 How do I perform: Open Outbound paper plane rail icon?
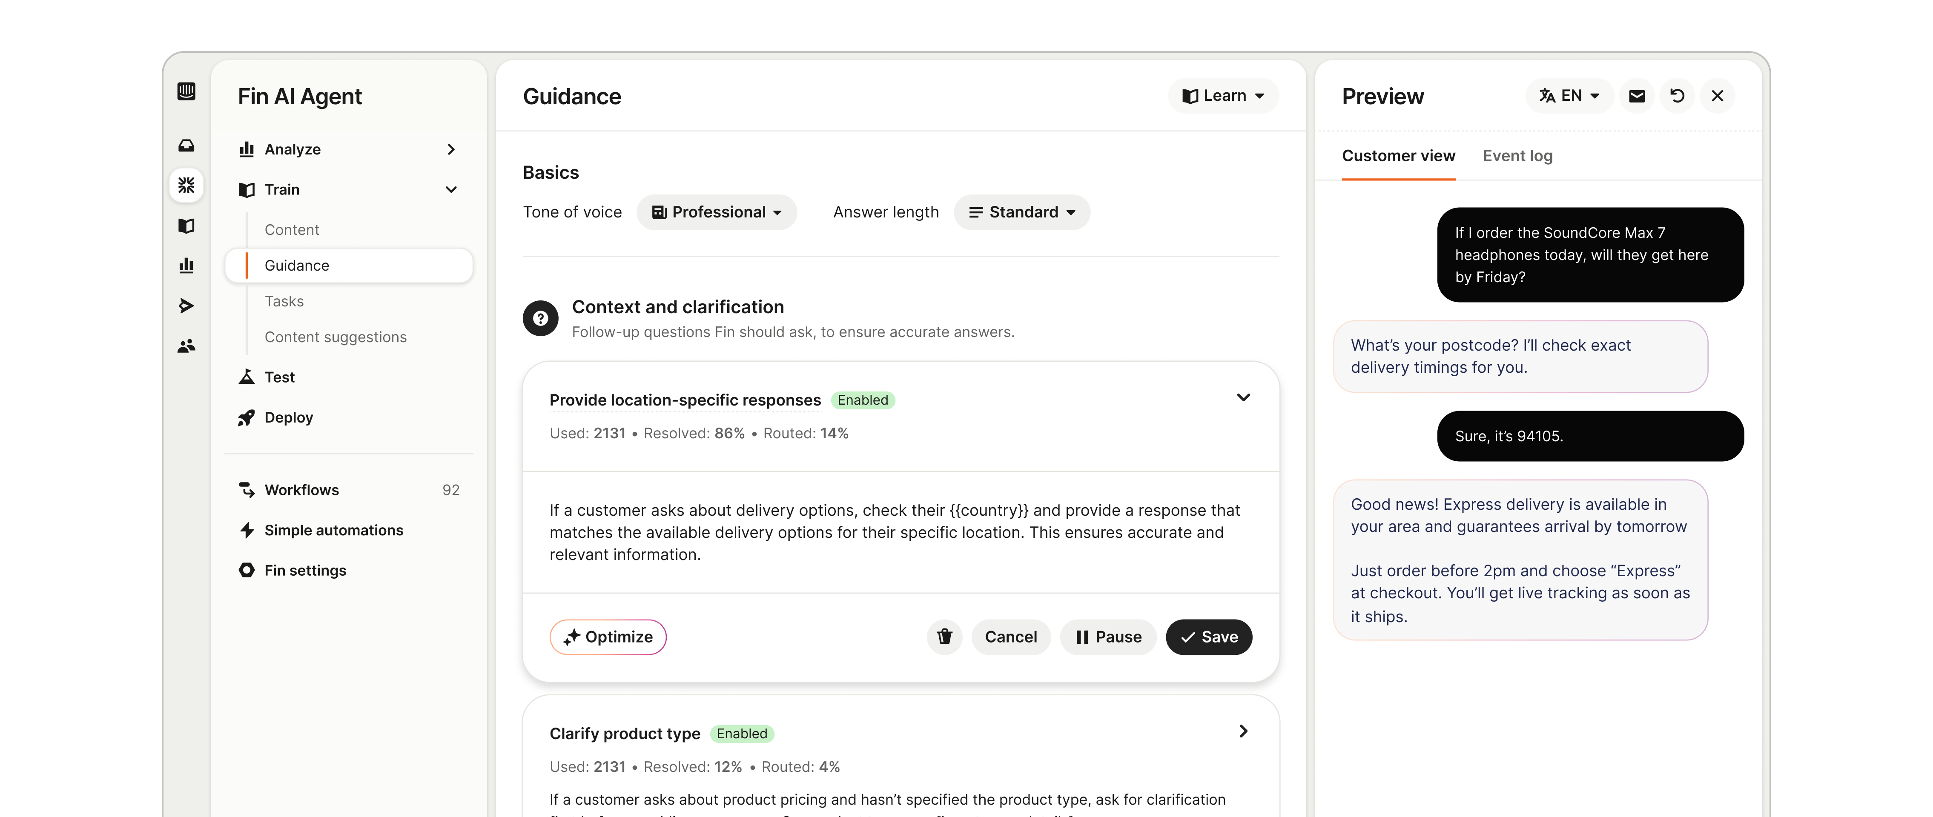(x=186, y=306)
